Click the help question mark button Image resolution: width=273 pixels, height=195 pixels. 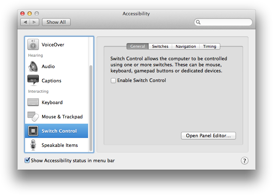tap(244, 161)
